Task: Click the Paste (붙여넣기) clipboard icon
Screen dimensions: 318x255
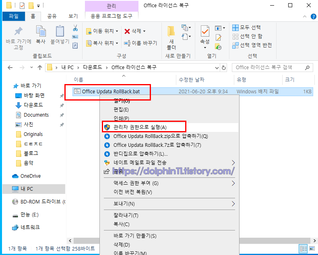Action: [x=60, y=31]
